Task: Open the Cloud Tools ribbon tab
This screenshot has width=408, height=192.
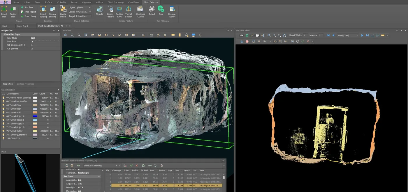Action: 134,2
